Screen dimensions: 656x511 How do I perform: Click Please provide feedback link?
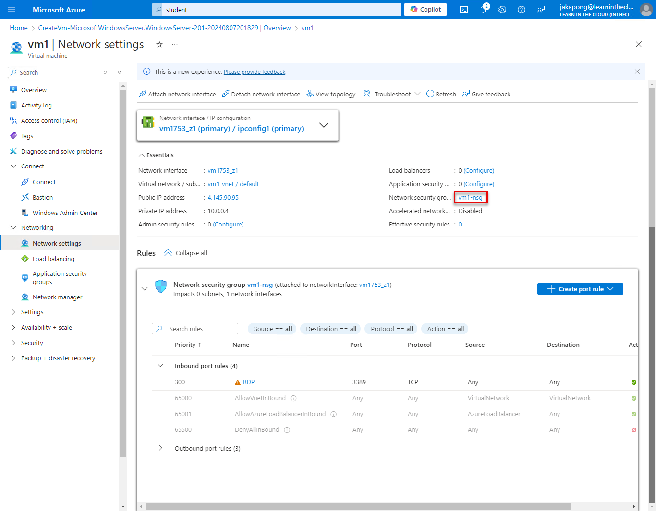(255, 72)
